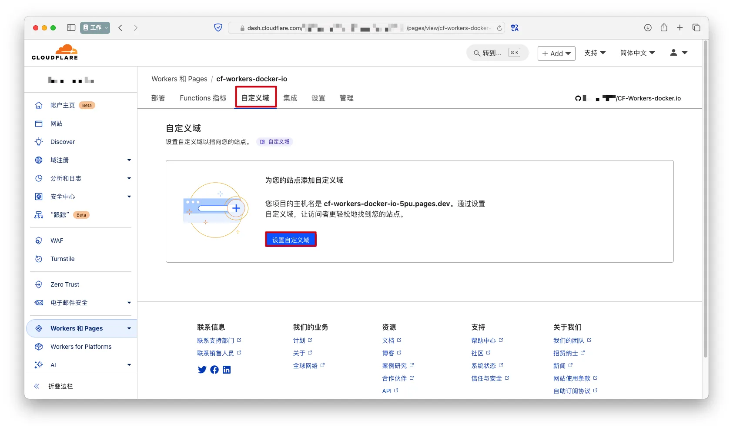The width and height of the screenshot is (733, 431).
Task: Click the Discover lightbulb icon
Action: (39, 142)
